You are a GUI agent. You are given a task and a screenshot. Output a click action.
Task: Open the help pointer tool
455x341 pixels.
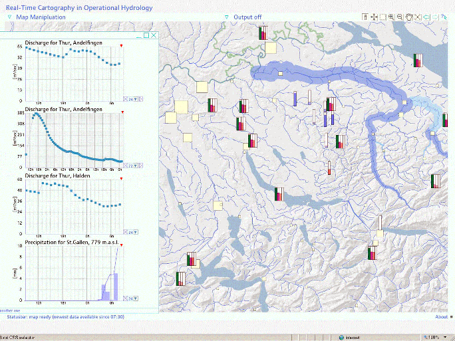click(444, 17)
